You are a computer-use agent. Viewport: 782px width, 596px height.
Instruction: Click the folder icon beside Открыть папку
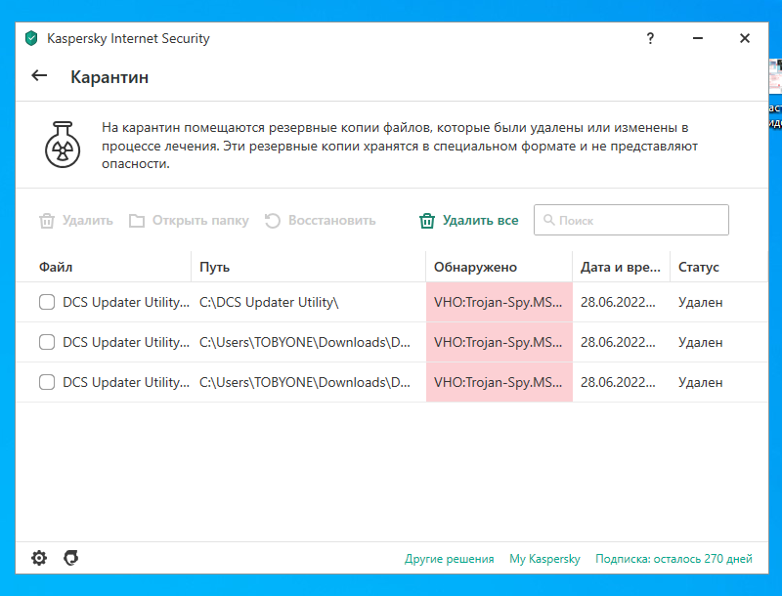pyautogui.click(x=137, y=220)
